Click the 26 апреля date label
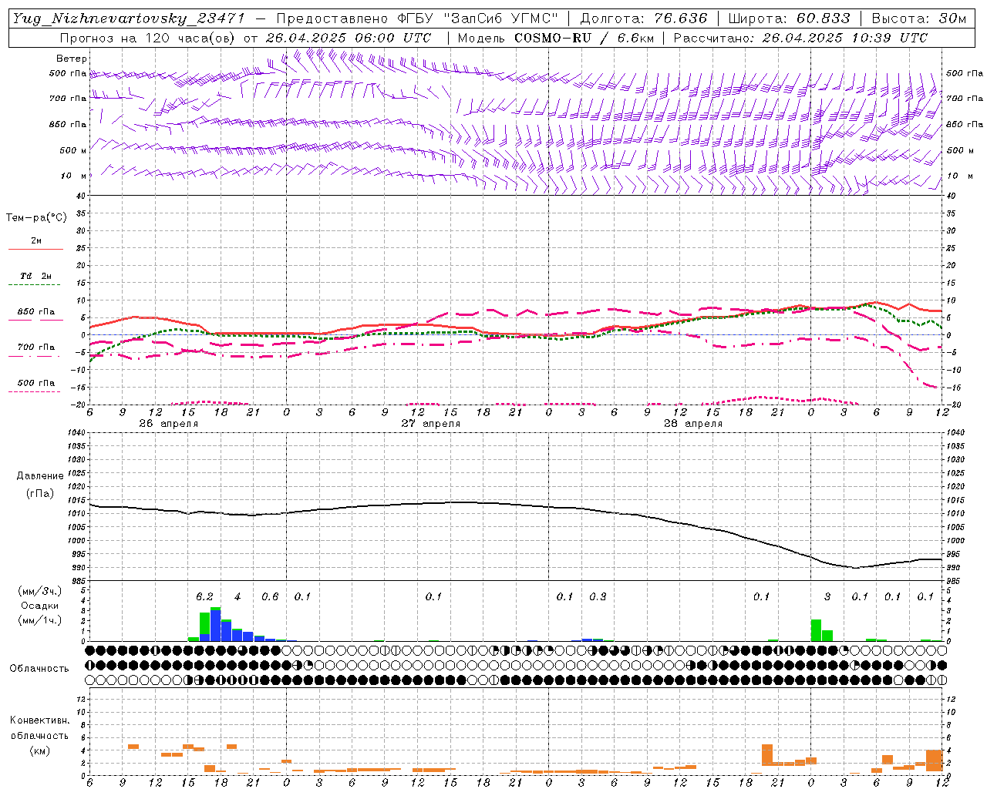The height and width of the screenshot is (789, 987). coord(168,424)
